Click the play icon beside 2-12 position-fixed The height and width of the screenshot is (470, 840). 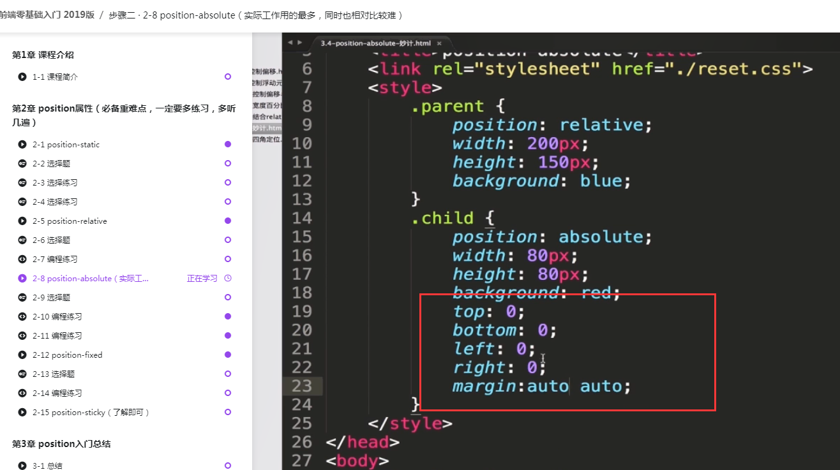22,355
